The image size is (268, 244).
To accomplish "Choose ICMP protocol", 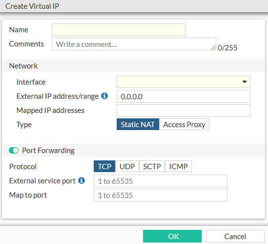I will 178,166.
